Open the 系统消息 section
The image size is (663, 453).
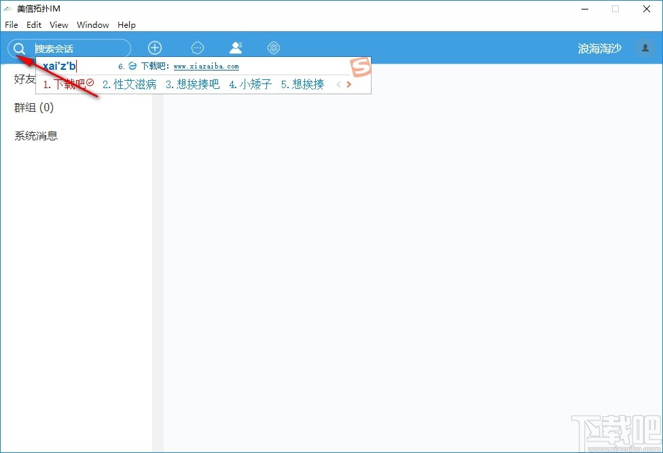[35, 135]
